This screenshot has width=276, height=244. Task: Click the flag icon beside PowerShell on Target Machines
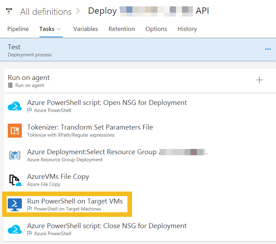pos(30,208)
